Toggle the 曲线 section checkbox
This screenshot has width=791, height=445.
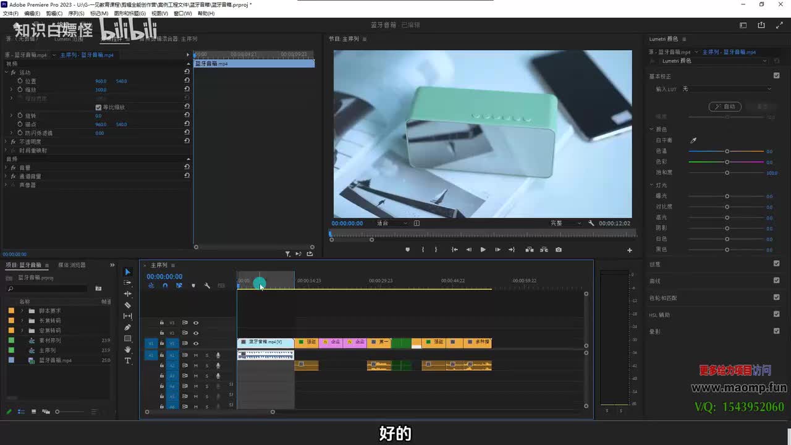(x=777, y=280)
